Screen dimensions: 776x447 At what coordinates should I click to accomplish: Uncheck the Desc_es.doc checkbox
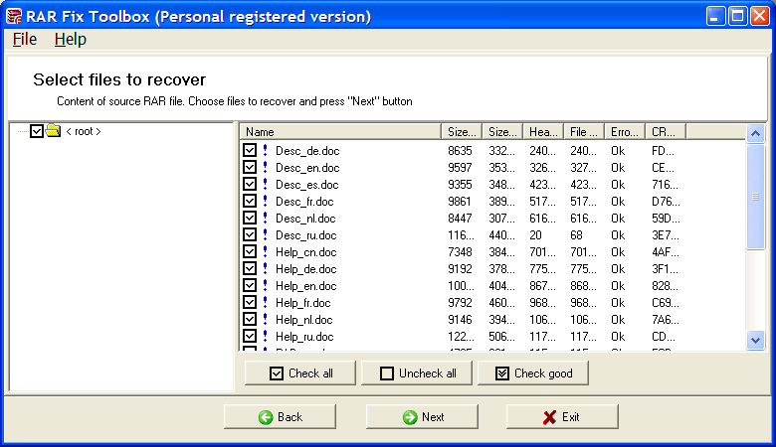click(250, 184)
